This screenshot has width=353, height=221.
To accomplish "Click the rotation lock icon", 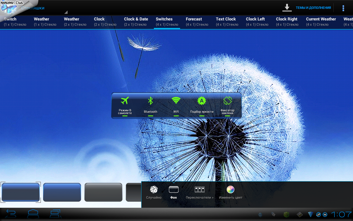I will tap(227, 101).
